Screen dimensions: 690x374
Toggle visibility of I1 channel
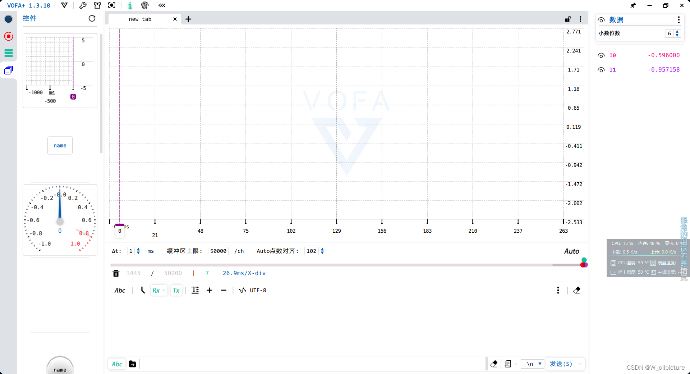tap(601, 70)
